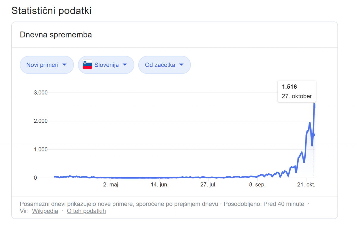The height and width of the screenshot is (229, 357).
Task: Expand the Slovenija country selector
Action: pyautogui.click(x=106, y=65)
